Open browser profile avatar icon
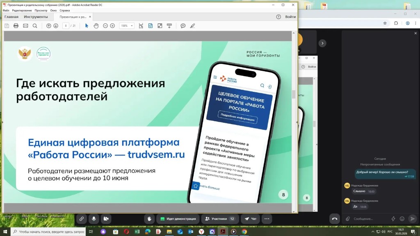Image resolution: width=420 pixels, height=236 pixels. [x=408, y=23]
